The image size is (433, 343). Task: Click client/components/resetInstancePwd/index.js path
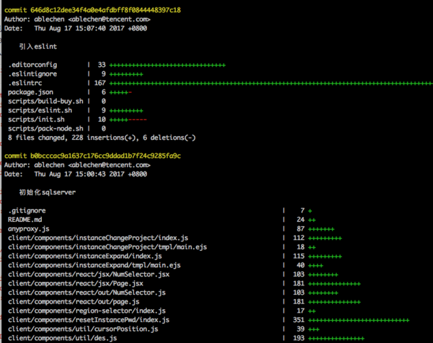pyautogui.click(x=89, y=320)
